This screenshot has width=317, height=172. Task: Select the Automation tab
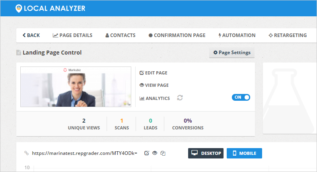237,35
